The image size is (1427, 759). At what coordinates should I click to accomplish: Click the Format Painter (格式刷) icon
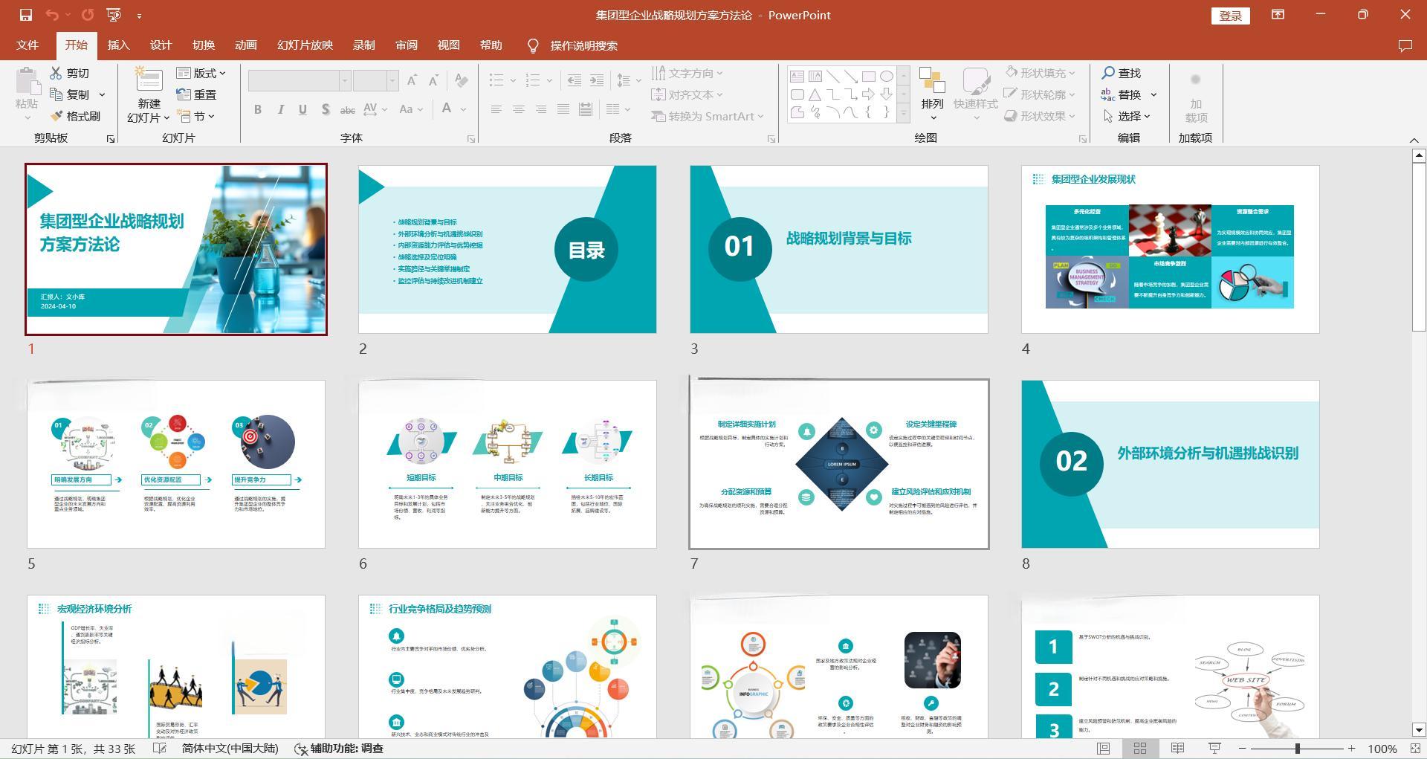(56, 116)
